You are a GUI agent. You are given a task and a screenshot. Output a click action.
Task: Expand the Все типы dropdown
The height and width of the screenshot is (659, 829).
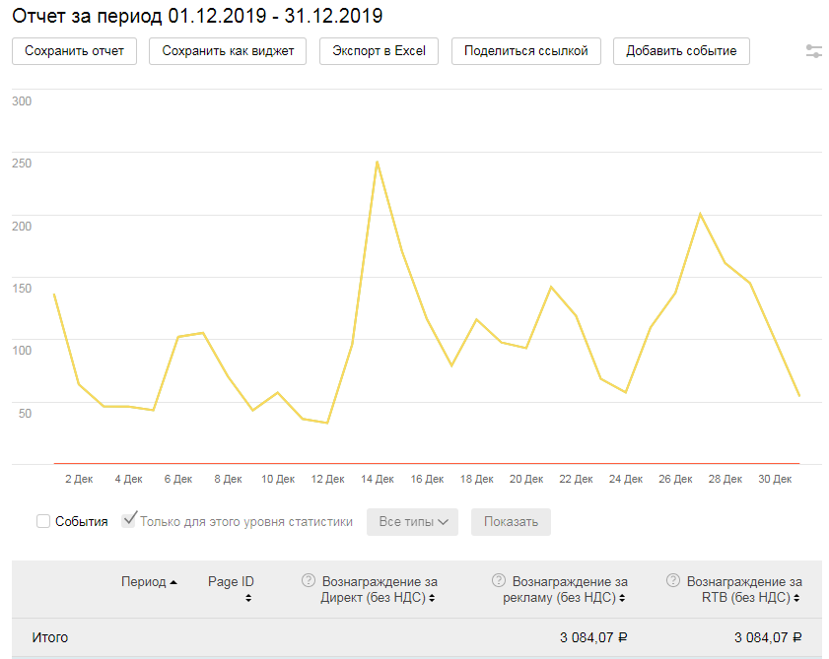(x=412, y=522)
